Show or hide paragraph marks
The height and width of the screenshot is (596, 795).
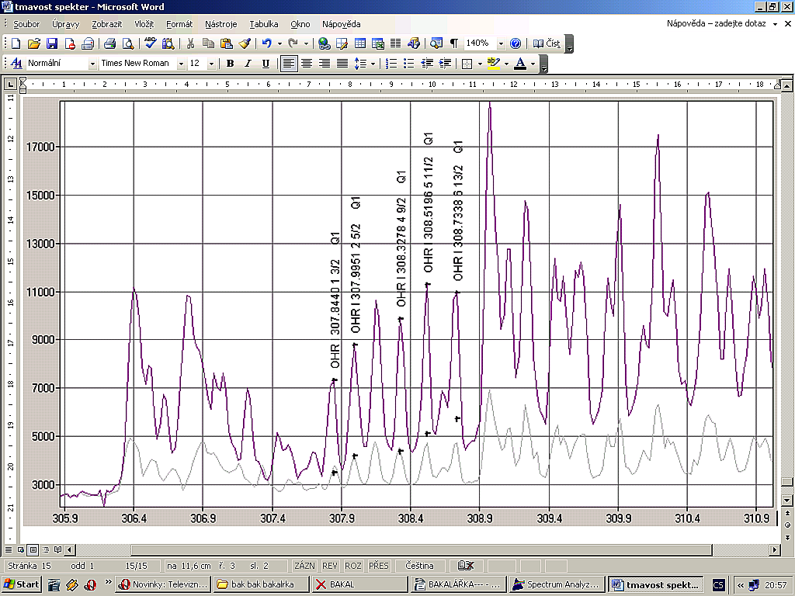[453, 43]
